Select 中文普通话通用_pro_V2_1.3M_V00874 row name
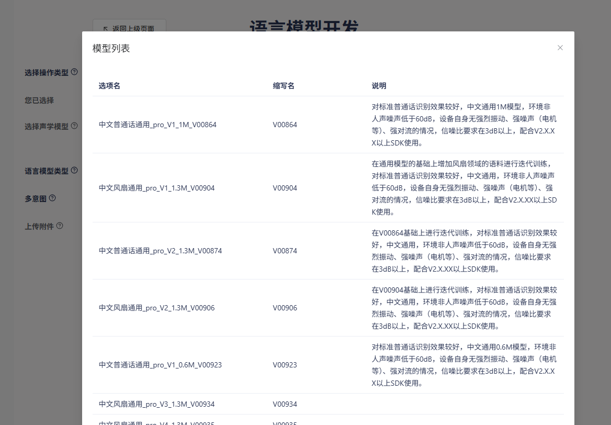This screenshot has height=425, width=611. [160, 251]
